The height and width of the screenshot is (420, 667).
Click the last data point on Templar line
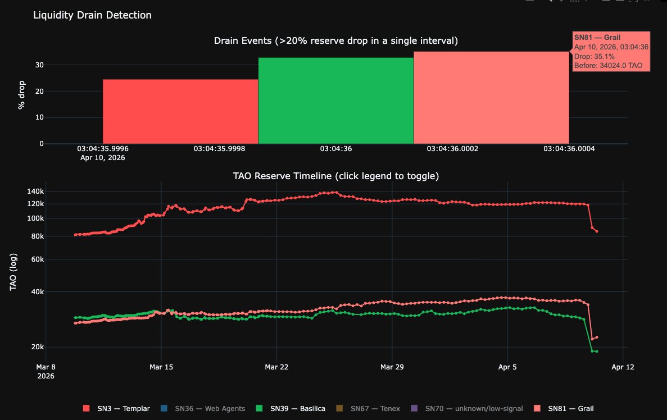click(x=597, y=231)
